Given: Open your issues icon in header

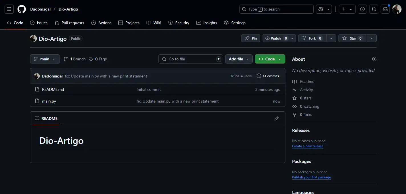Looking at the screenshot, I should click(362, 9).
